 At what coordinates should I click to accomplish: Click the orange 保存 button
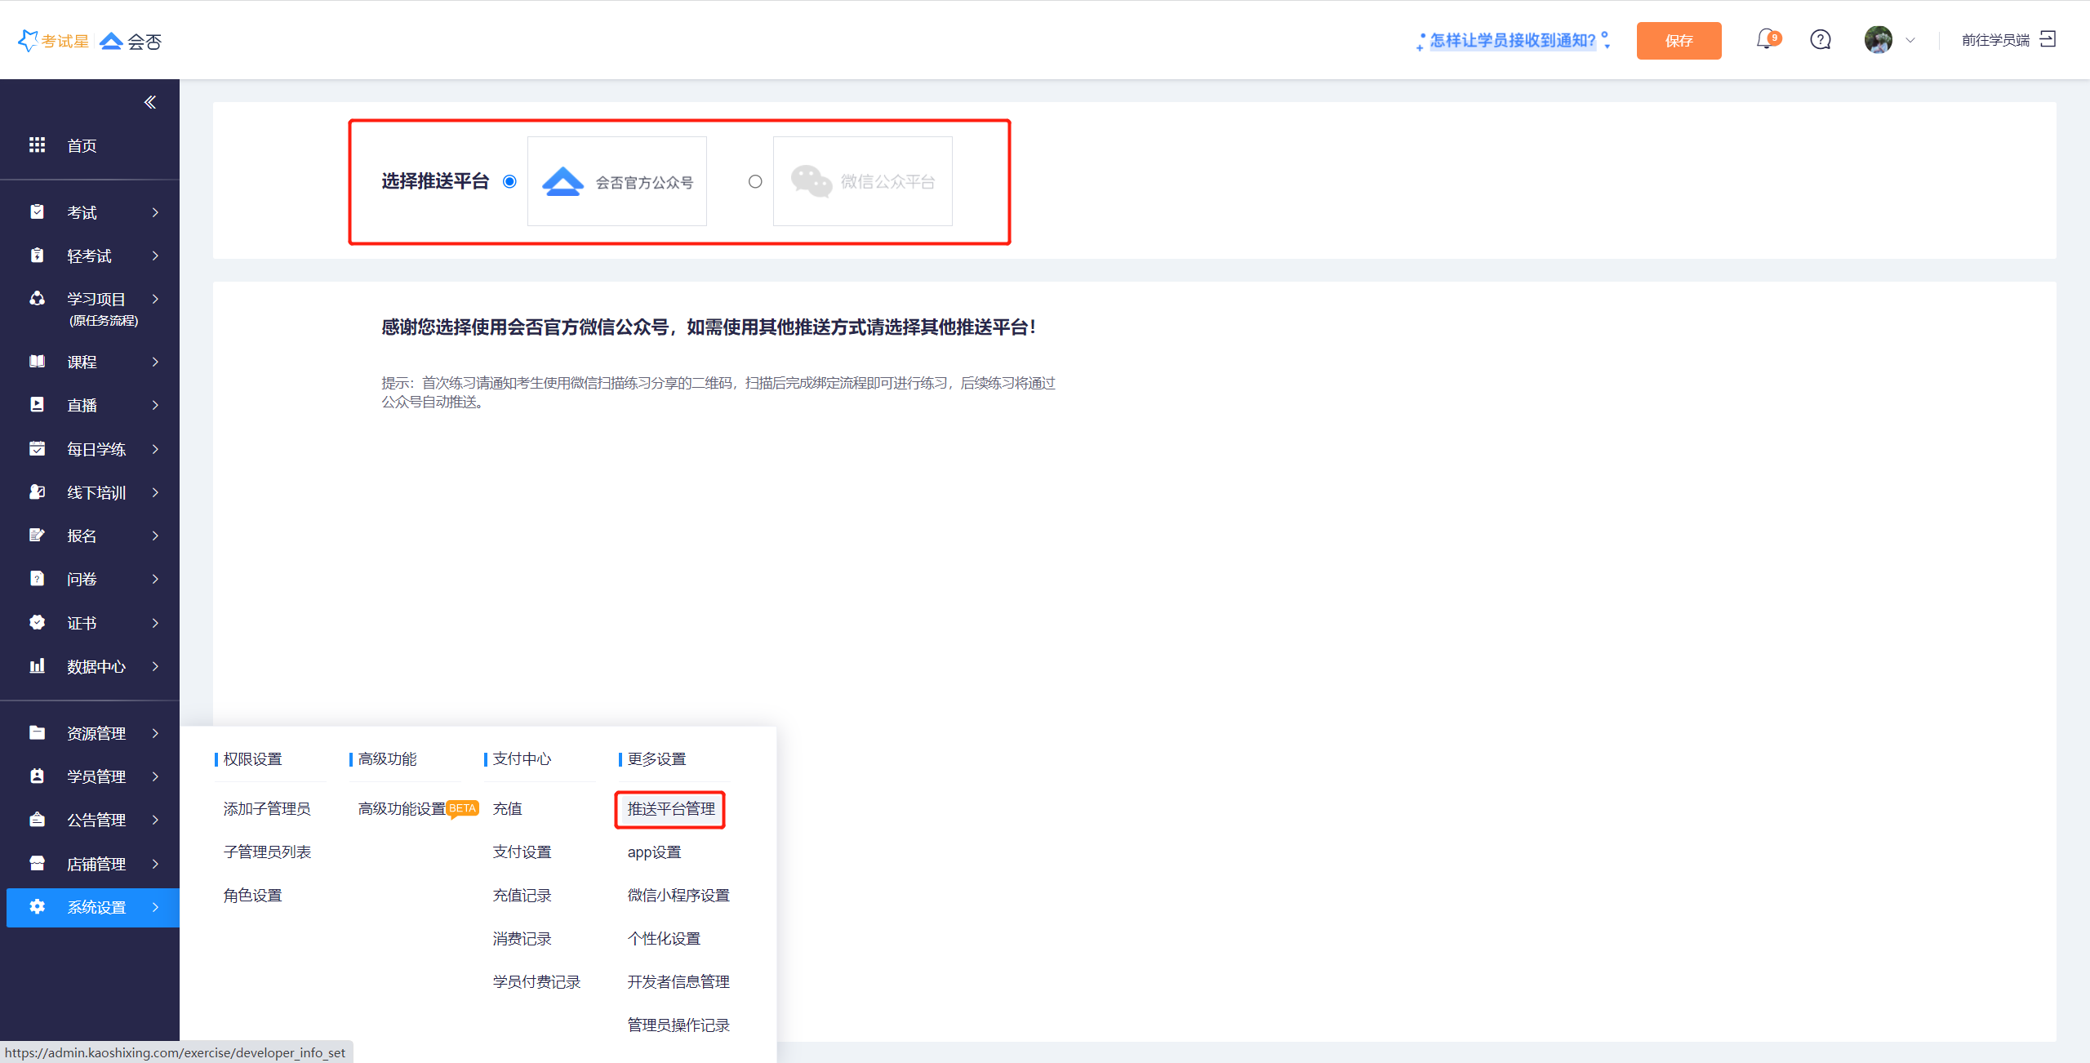click(1679, 41)
